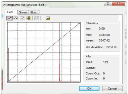Screen dimensions: 128x94
Task: Close the Histograms window
Action: point(118,4)
